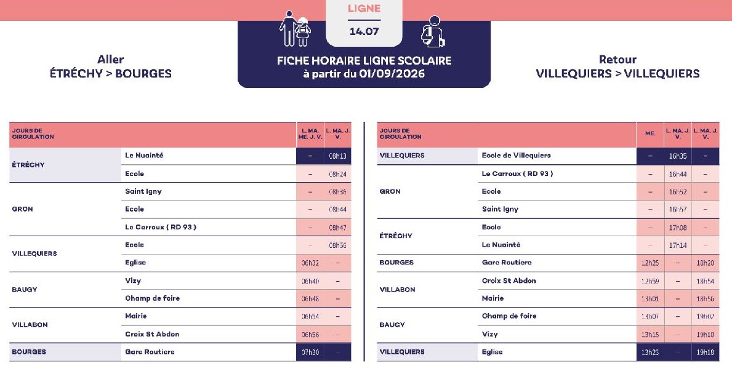The image size is (732, 374).
Task: Select the 19h18 Eglise arrival time
Action: pyautogui.click(x=706, y=352)
